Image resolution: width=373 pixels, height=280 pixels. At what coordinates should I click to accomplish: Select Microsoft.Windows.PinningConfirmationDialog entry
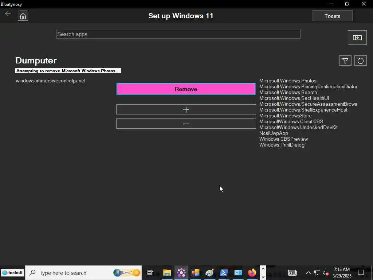pyautogui.click(x=308, y=86)
